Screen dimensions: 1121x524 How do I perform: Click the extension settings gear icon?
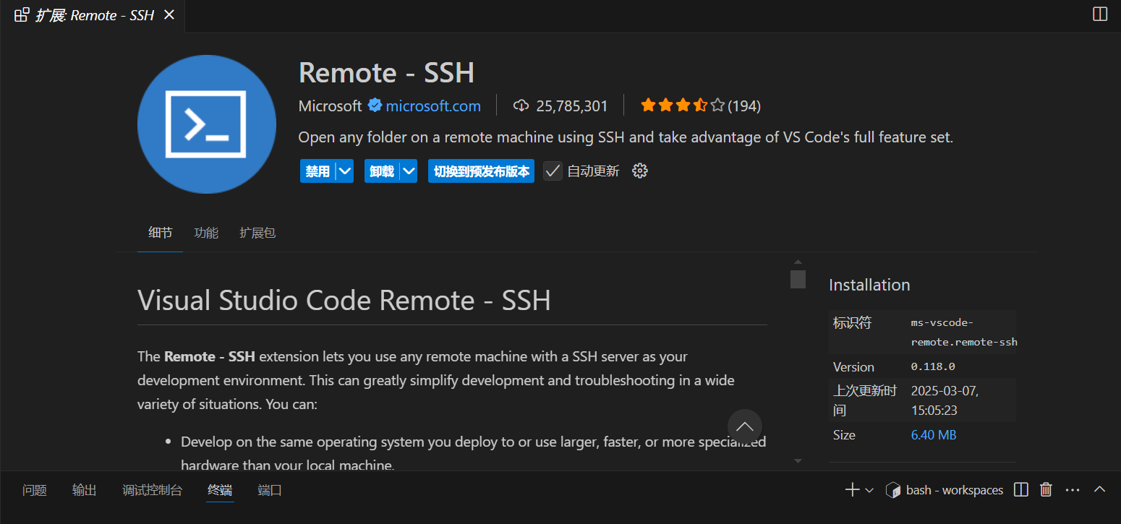[x=639, y=171]
